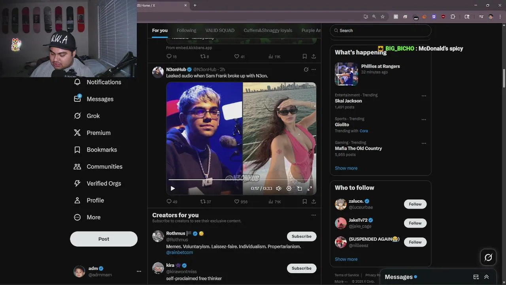Share the N3onHub post
The height and width of the screenshot is (285, 506).
[x=313, y=201]
